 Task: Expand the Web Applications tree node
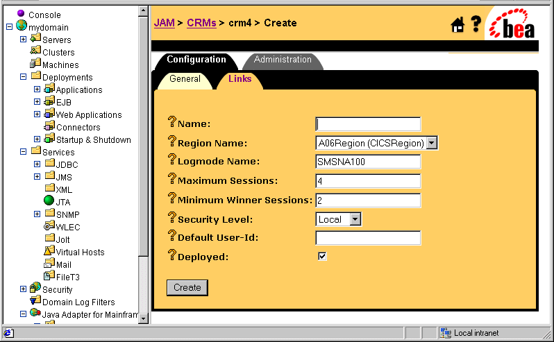tap(37, 114)
